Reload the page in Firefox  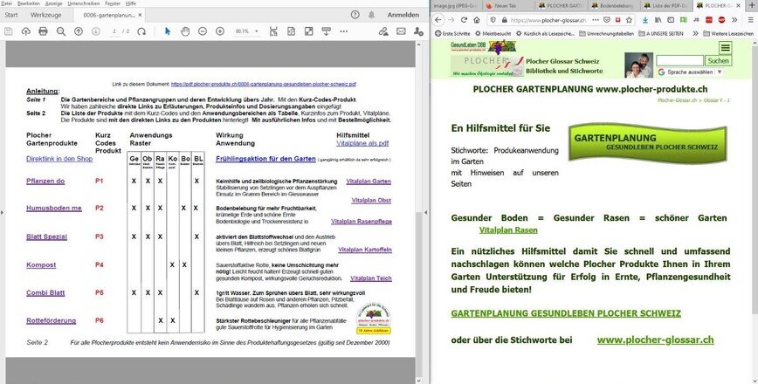(464, 20)
